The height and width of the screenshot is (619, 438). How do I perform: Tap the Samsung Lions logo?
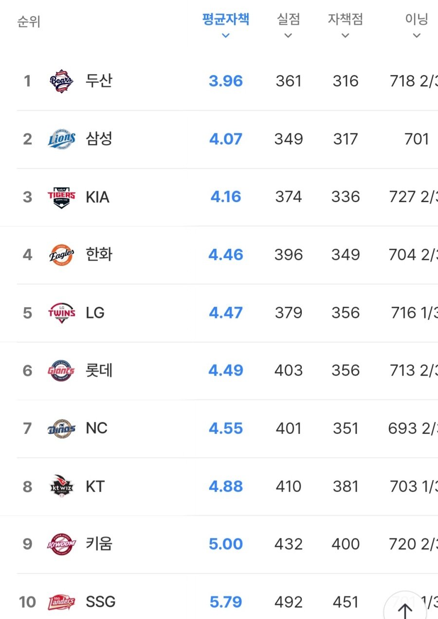pyautogui.click(x=62, y=139)
